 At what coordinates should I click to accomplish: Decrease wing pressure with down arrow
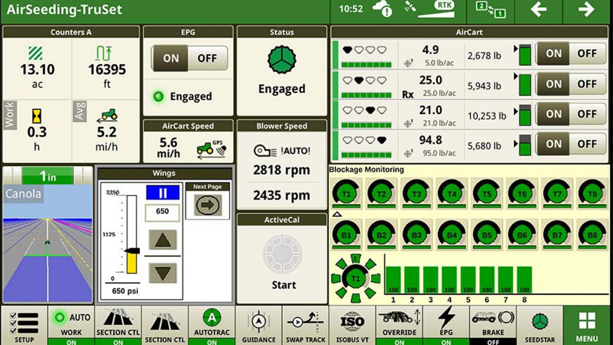(x=162, y=273)
